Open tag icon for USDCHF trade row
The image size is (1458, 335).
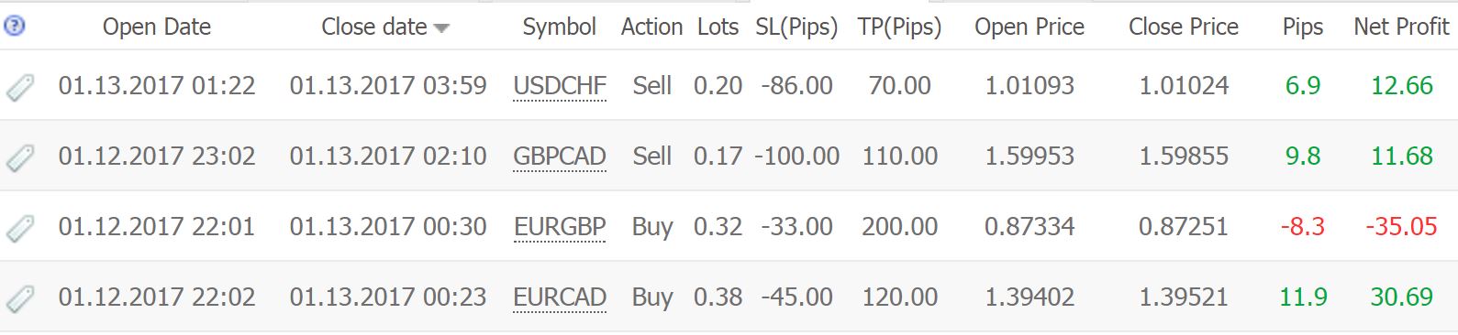[x=20, y=87]
